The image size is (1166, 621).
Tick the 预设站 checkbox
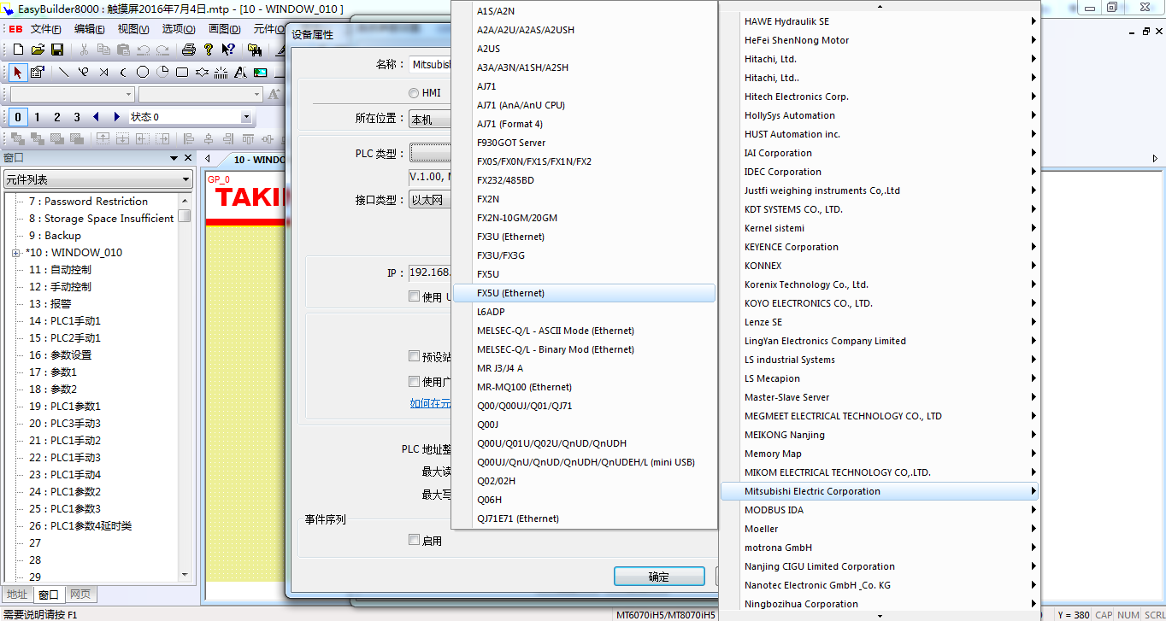[x=415, y=356]
